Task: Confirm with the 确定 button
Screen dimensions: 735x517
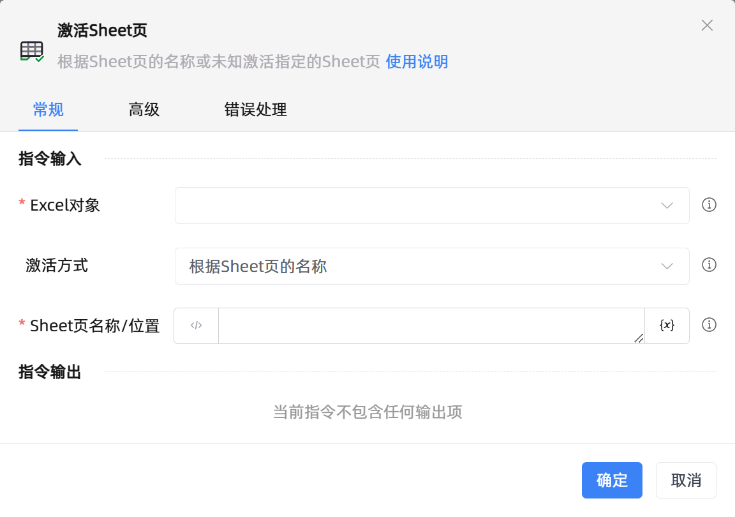Action: coord(612,480)
